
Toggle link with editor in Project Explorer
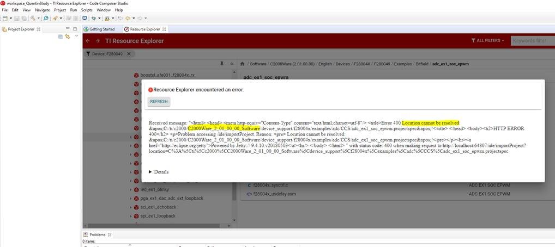tap(67, 36)
